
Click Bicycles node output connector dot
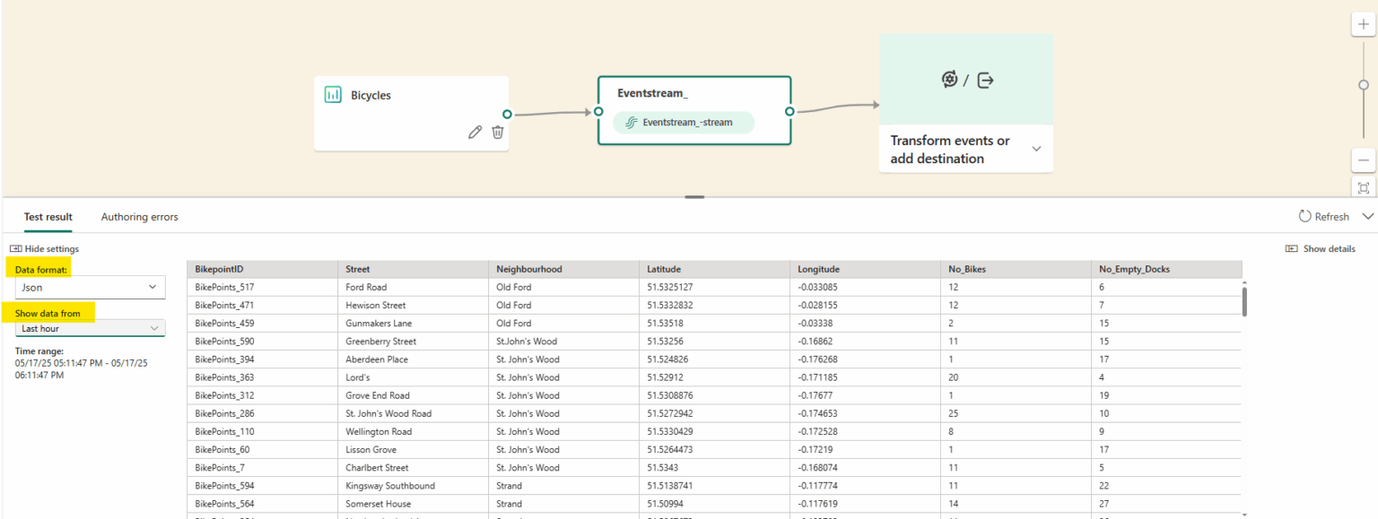[507, 114]
